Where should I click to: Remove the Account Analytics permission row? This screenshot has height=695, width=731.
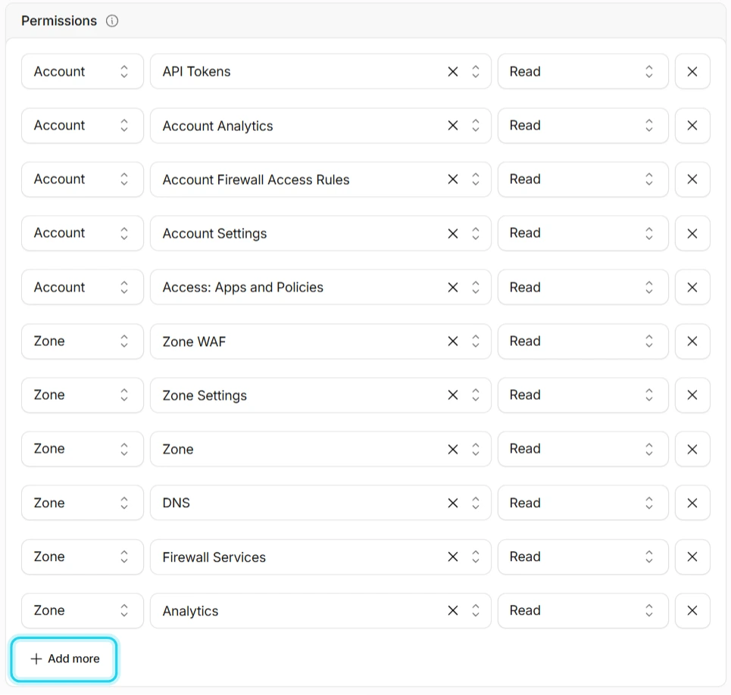692,126
